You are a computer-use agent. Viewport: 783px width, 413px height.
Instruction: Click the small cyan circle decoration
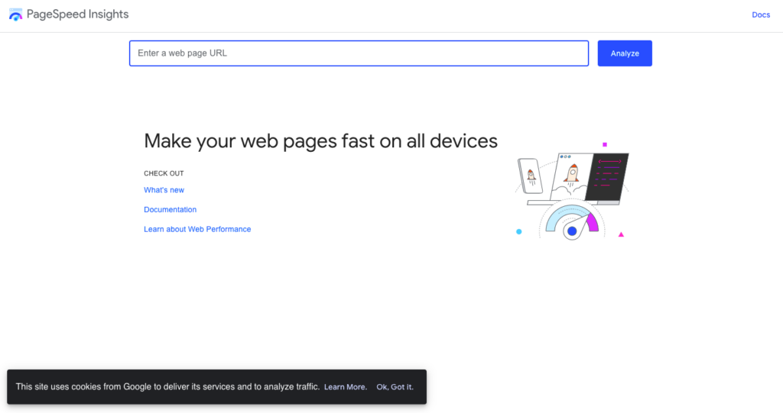coord(519,231)
